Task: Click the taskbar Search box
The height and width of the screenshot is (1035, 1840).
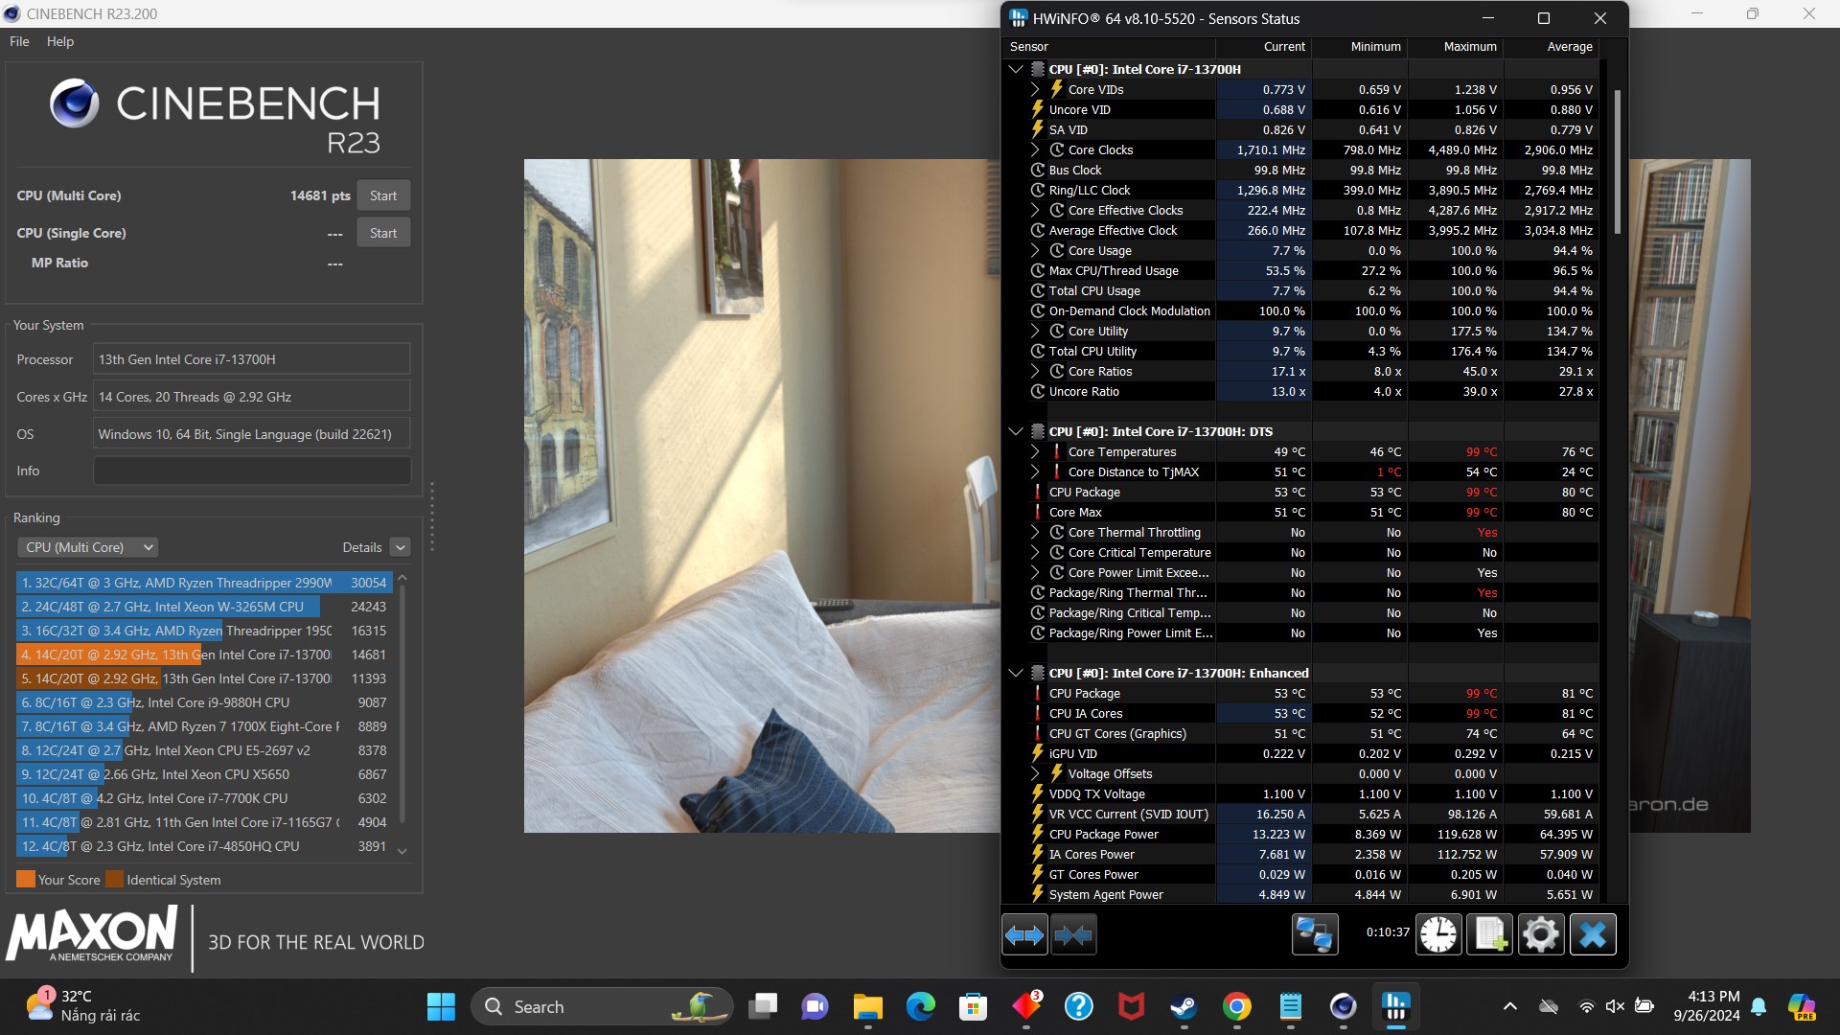Action: click(602, 1006)
